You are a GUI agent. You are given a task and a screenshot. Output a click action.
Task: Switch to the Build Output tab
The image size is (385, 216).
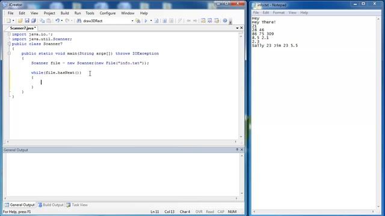[51, 205]
